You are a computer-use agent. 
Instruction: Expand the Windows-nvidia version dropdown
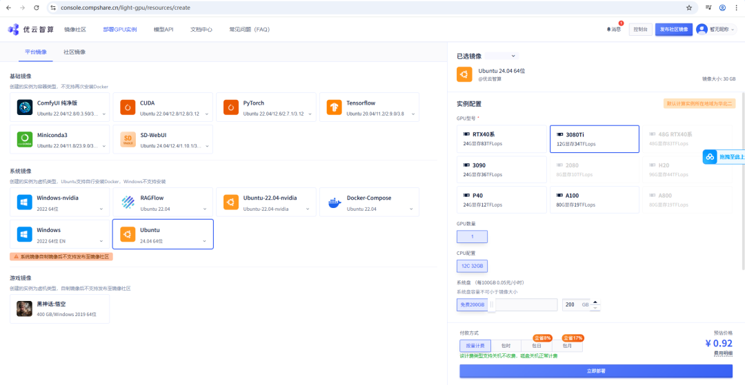click(101, 209)
